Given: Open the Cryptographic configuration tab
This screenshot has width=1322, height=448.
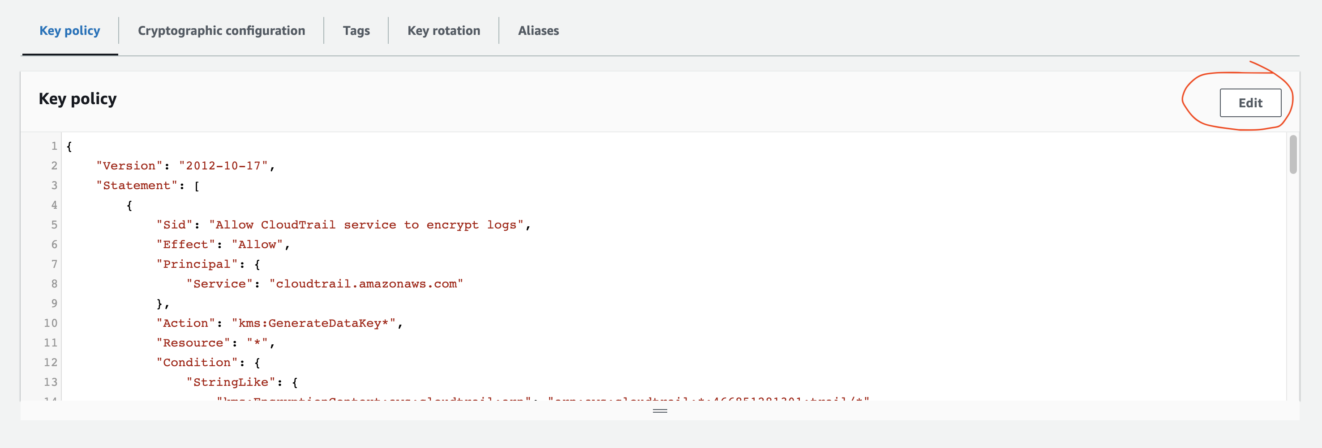Looking at the screenshot, I should pos(221,31).
